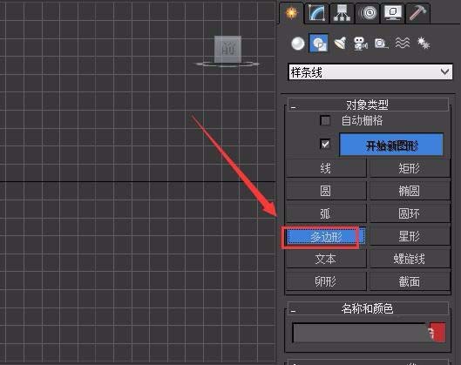461x365 pixels.
Task: Choose the 圆环 donut tool
Action: click(x=410, y=213)
